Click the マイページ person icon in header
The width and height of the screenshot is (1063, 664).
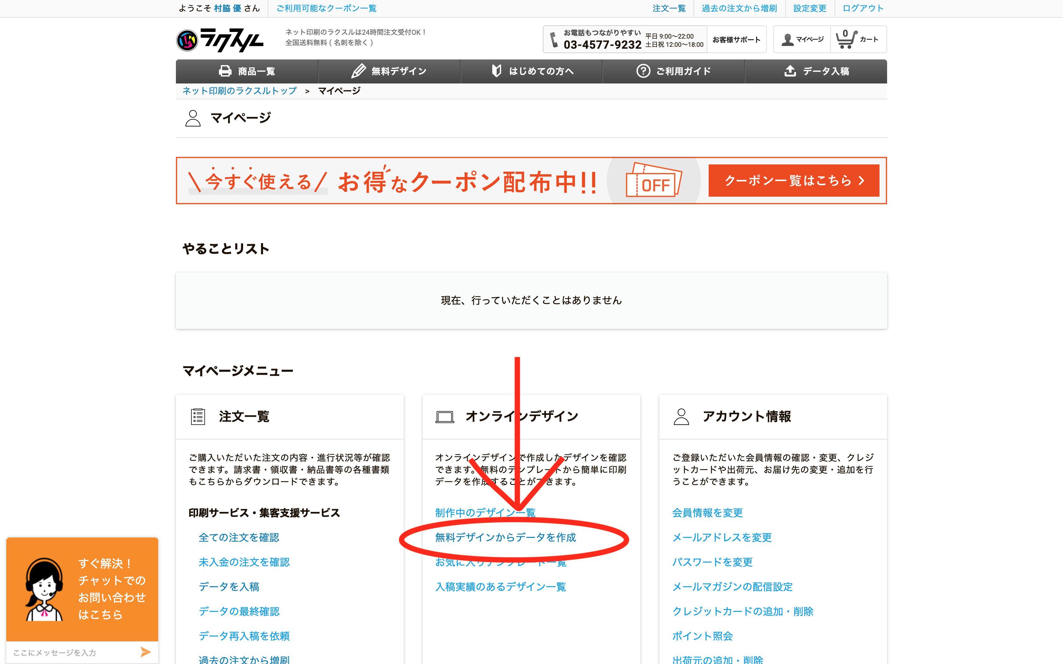[787, 40]
